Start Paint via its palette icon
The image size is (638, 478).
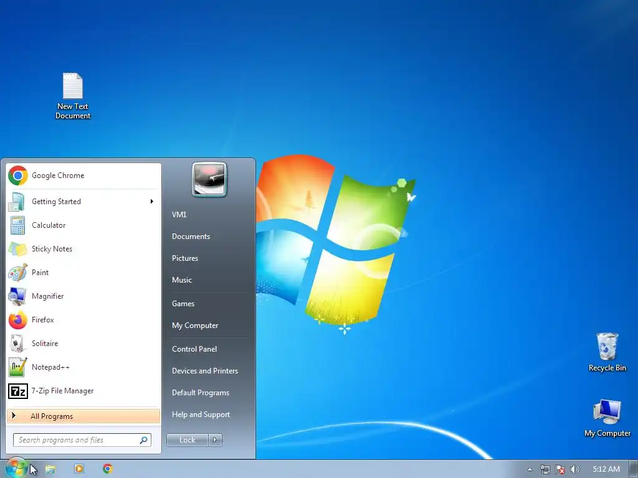click(x=17, y=273)
